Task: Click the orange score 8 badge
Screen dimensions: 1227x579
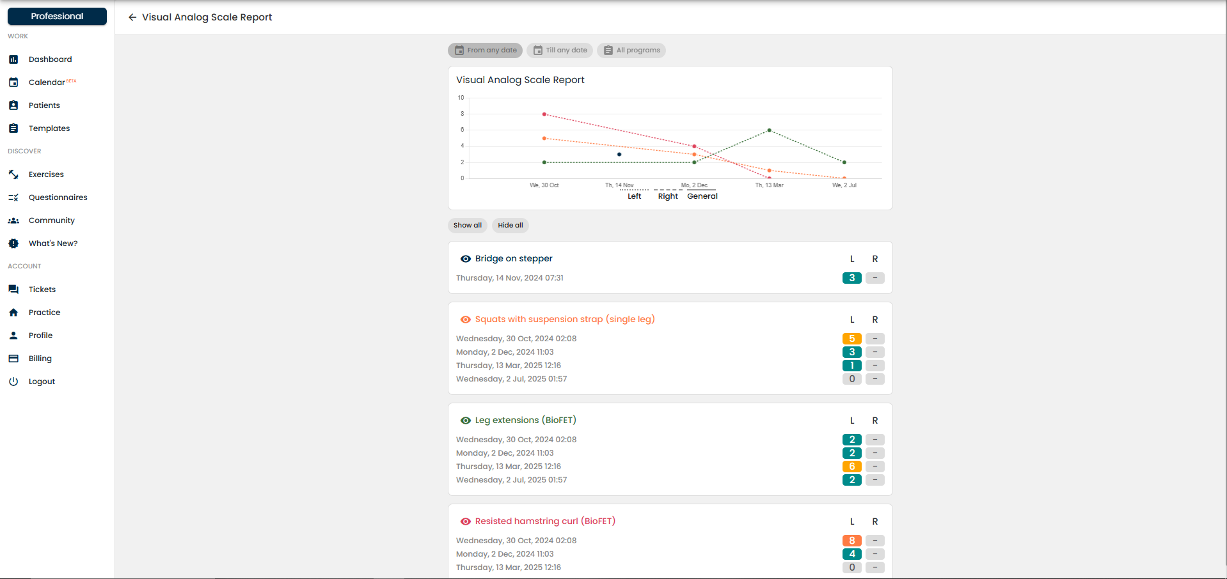Action: point(851,541)
